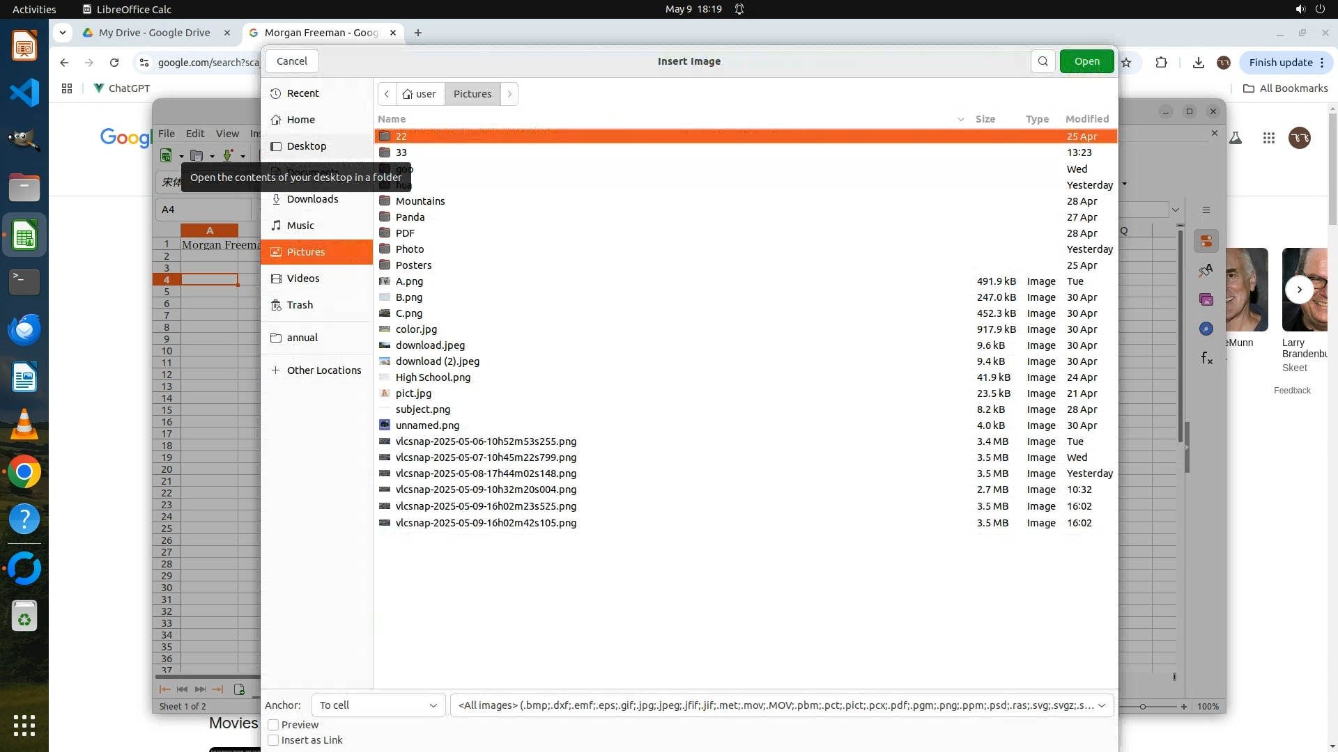Image resolution: width=1338 pixels, height=752 pixels.
Task: Switch to My Drive - Google Drive tab
Action: click(x=155, y=33)
